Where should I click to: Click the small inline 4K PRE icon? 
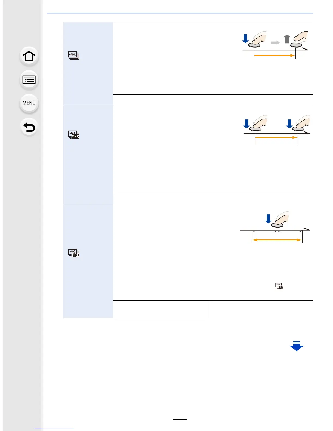[x=279, y=286]
